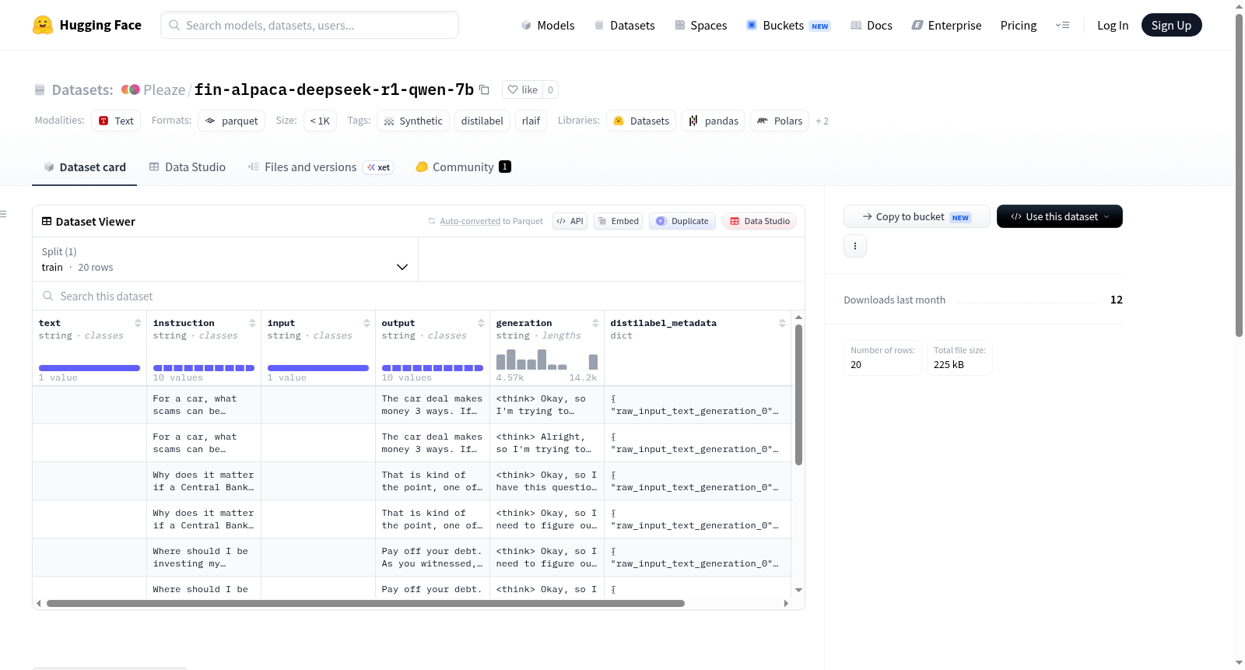The image size is (1245, 670).
Task: Open Enterprise in top navigation
Action: pos(946,25)
